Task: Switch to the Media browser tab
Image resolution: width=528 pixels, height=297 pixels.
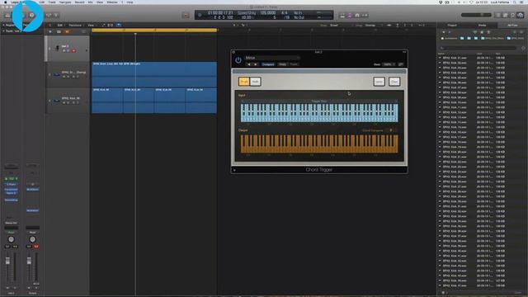Action: point(482,26)
